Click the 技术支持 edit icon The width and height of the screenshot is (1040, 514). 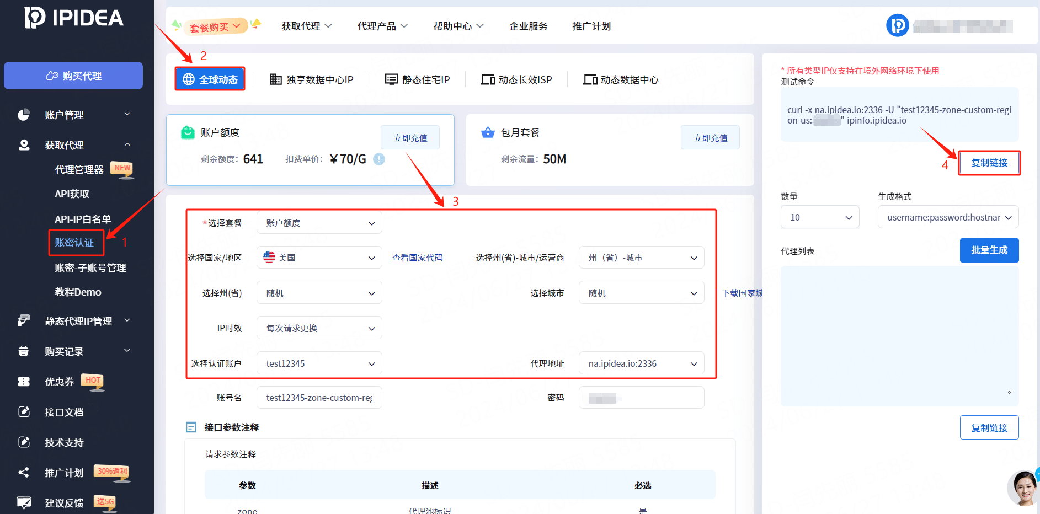point(24,442)
